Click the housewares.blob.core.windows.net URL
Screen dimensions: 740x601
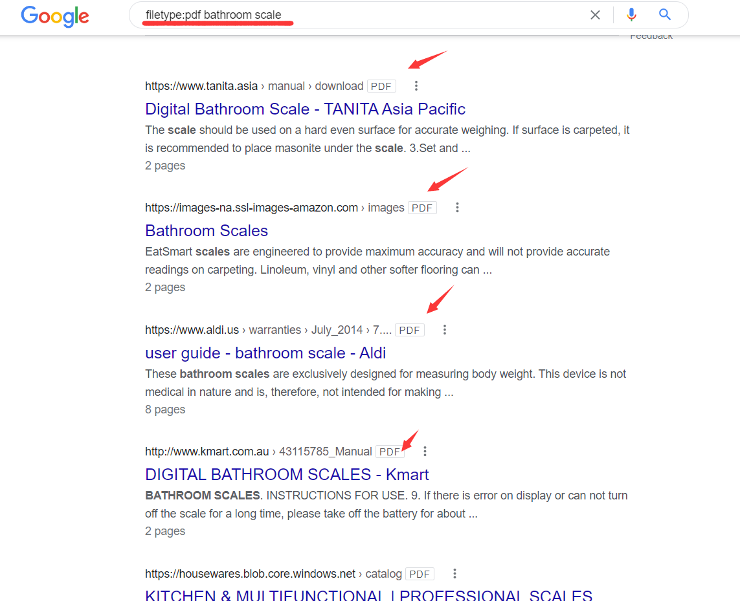click(273, 574)
